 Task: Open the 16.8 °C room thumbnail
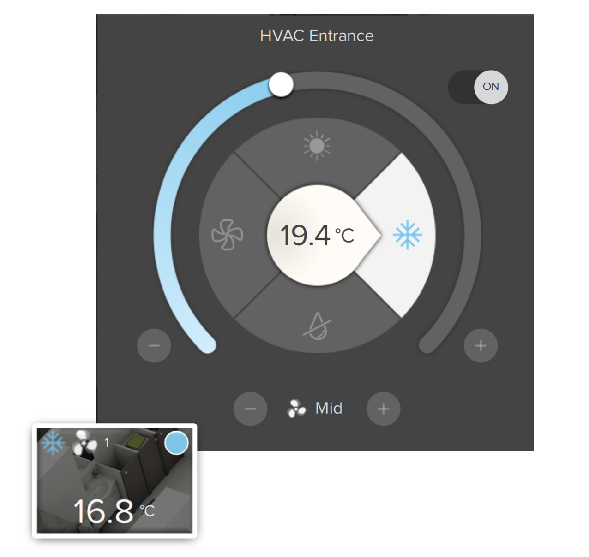pos(114,481)
